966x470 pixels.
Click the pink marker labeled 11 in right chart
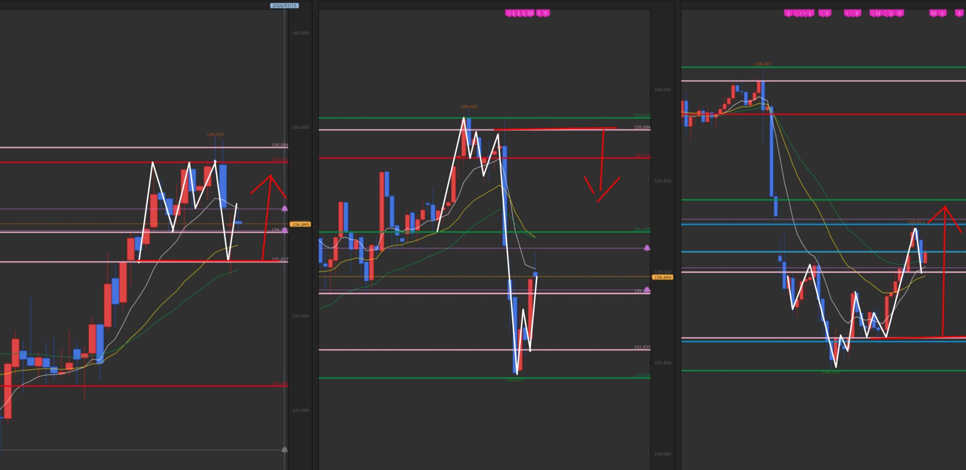[x=878, y=13]
